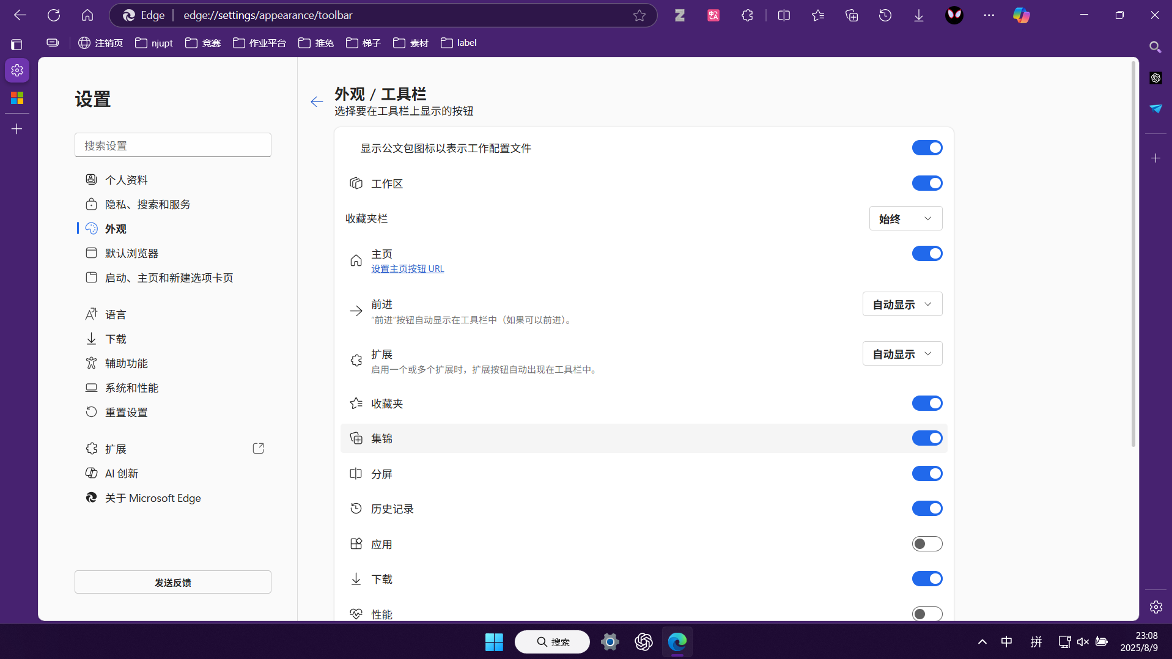Screen dimensions: 1172x659
Task: Open the Split screen toolbar icon
Action: pyautogui.click(x=784, y=15)
